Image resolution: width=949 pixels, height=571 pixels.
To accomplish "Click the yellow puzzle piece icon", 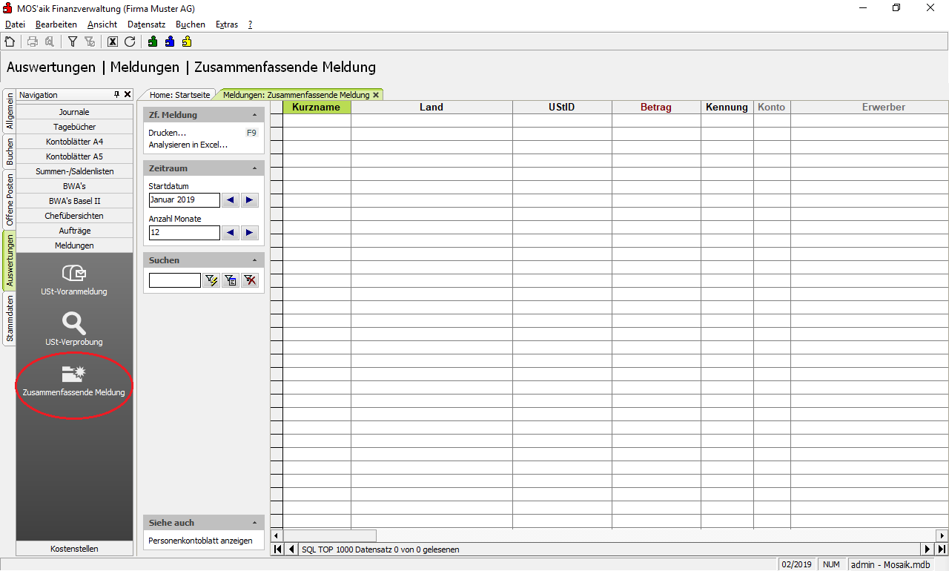I will pos(187,42).
